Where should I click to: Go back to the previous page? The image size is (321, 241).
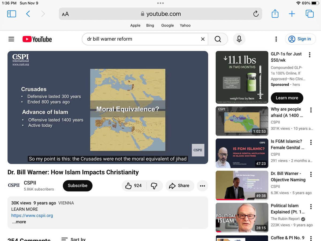[x=28, y=14]
